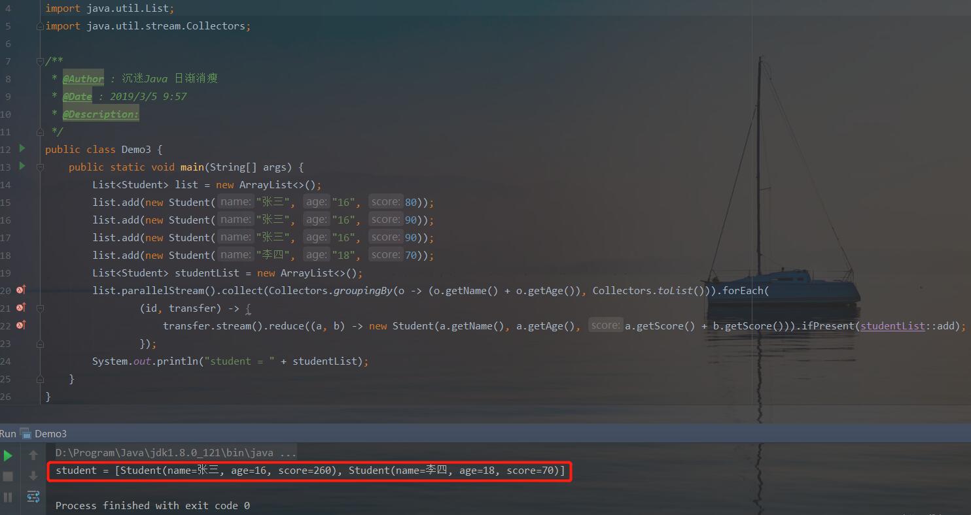The width and height of the screenshot is (971, 515).
Task: Click the underlined studentList reference on line 22
Action: point(892,325)
